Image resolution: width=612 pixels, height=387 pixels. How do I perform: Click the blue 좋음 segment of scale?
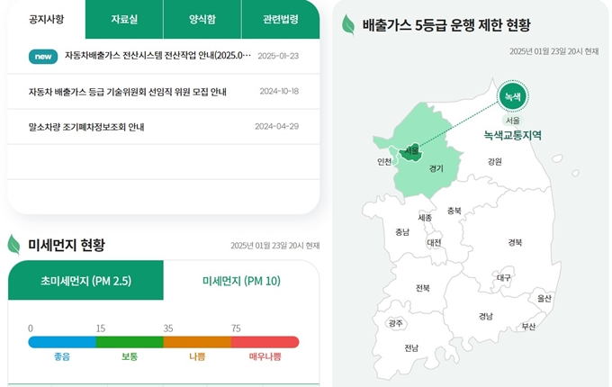(62, 342)
